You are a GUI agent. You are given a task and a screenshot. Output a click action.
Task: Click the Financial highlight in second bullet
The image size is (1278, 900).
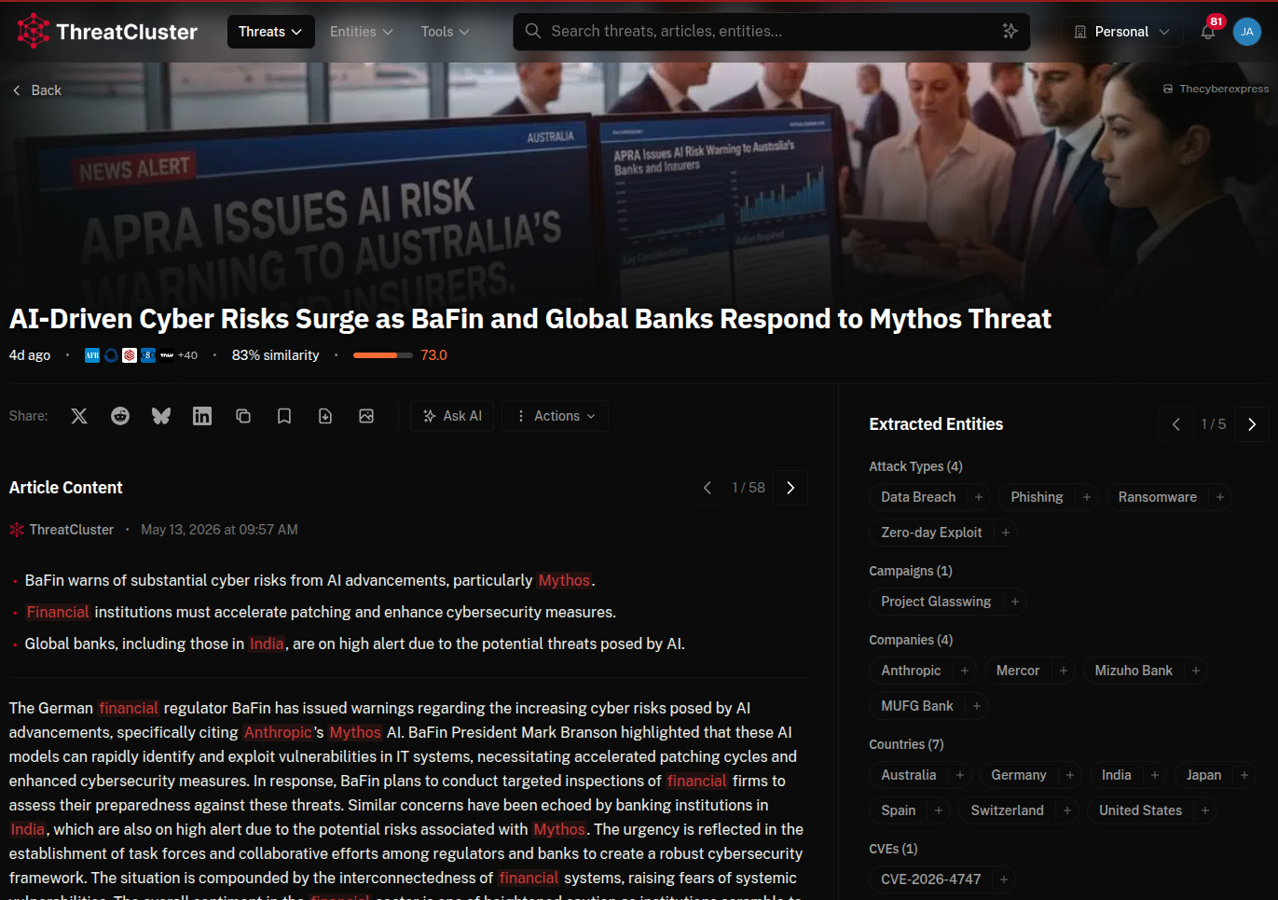[x=58, y=612]
